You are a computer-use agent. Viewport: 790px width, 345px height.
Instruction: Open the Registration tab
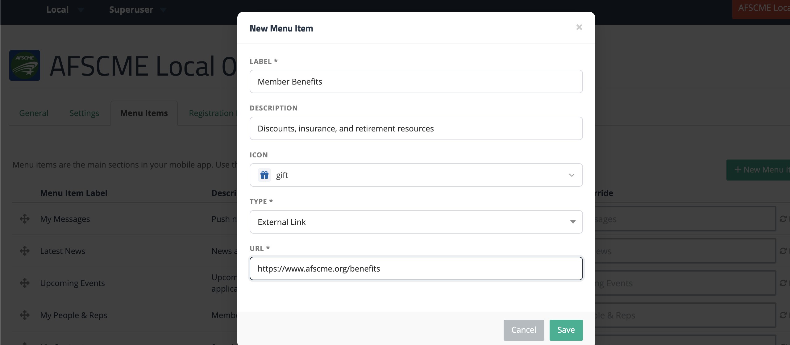tap(213, 113)
